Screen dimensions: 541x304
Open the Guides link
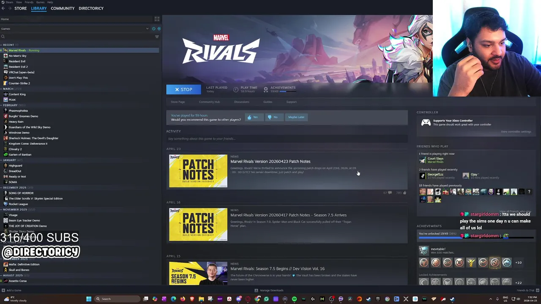(x=268, y=102)
